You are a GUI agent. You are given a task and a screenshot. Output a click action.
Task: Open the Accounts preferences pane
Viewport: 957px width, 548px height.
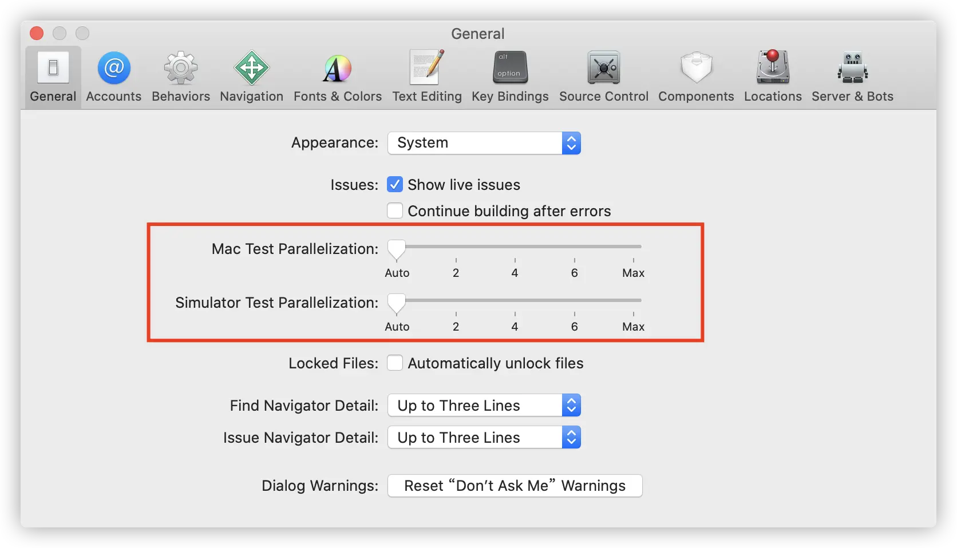point(114,68)
